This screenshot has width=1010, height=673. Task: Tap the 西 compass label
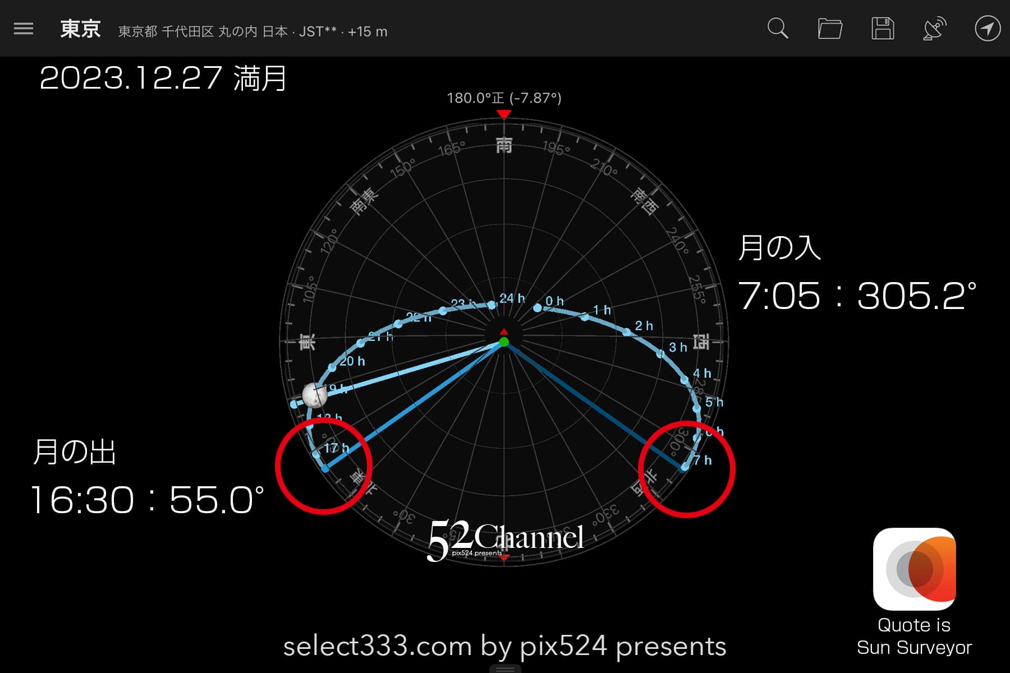coord(701,342)
